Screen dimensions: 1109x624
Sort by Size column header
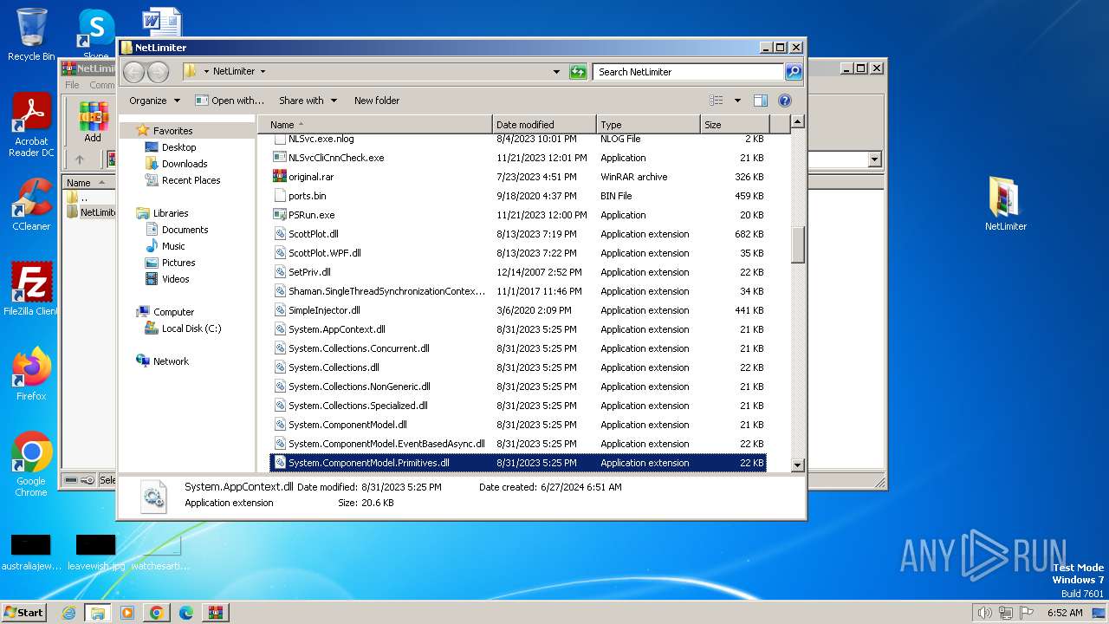(735, 125)
